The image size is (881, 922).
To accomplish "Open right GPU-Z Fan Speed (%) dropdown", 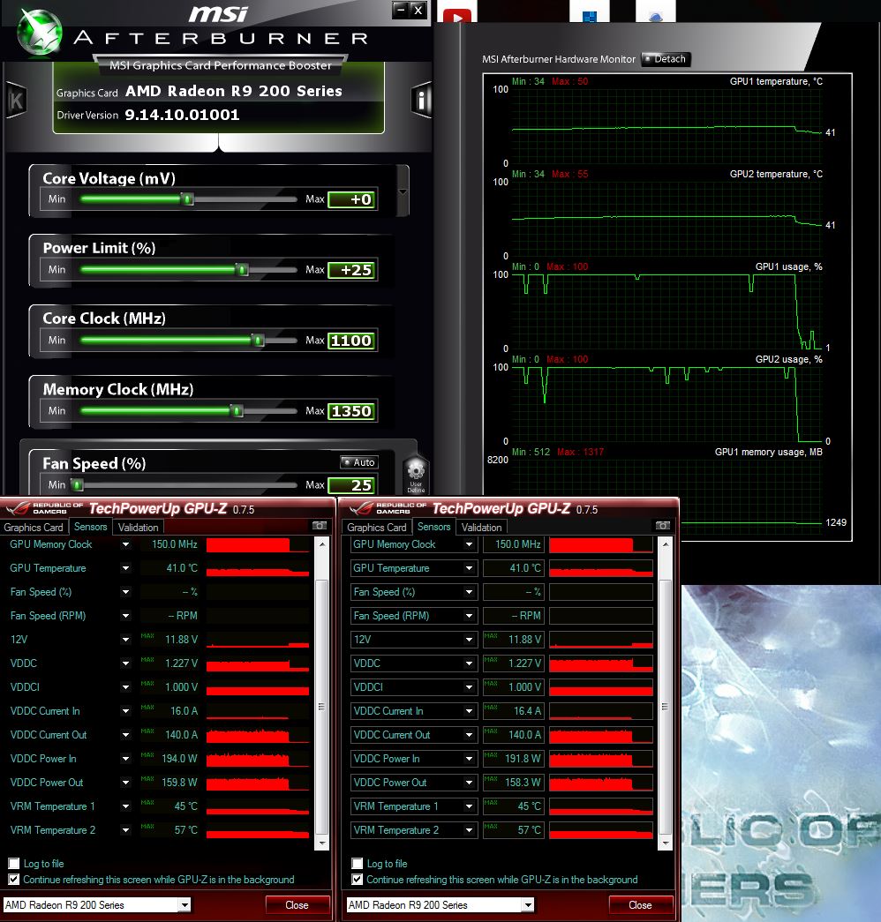I will point(469,592).
